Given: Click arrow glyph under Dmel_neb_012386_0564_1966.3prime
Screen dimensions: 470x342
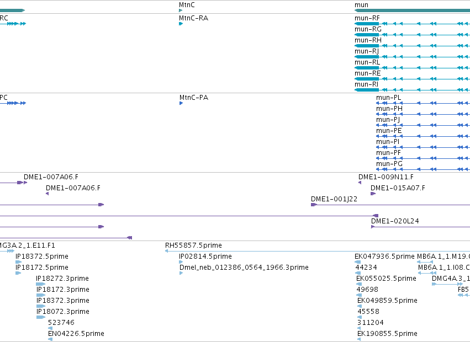Looking at the screenshot, I should pyautogui.click(x=181, y=273).
